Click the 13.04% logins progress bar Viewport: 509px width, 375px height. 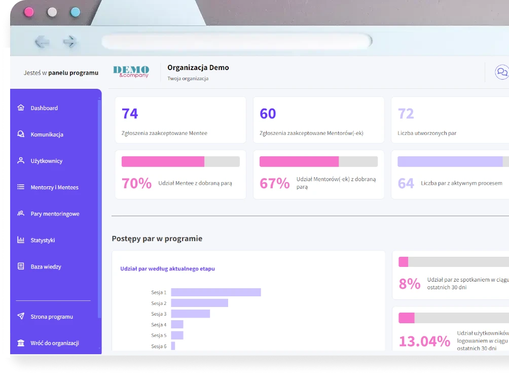[454, 318]
